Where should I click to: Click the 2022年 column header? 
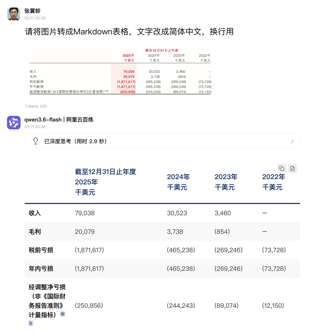point(274,177)
